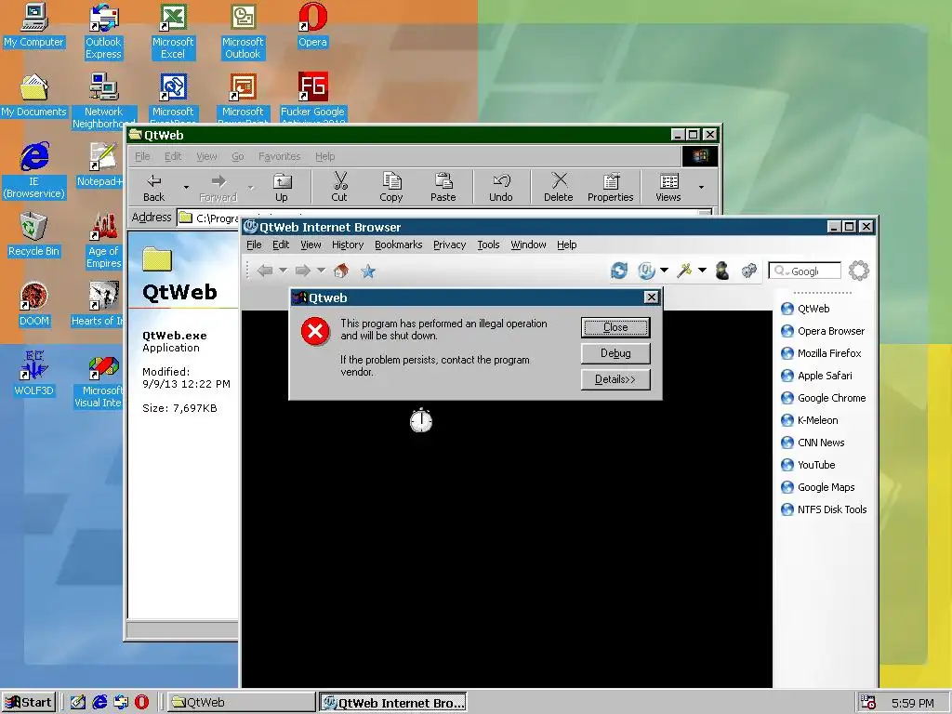Select the My Computer desktop icon
Screen dimensions: 952x714
click(x=34, y=25)
